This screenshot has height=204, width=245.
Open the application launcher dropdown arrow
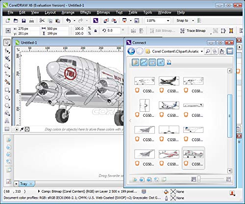pos(130,21)
